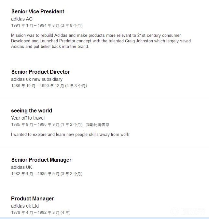Click the adidas uk new subsidiary company
The height and width of the screenshot is (219, 209).
[x=37, y=79]
